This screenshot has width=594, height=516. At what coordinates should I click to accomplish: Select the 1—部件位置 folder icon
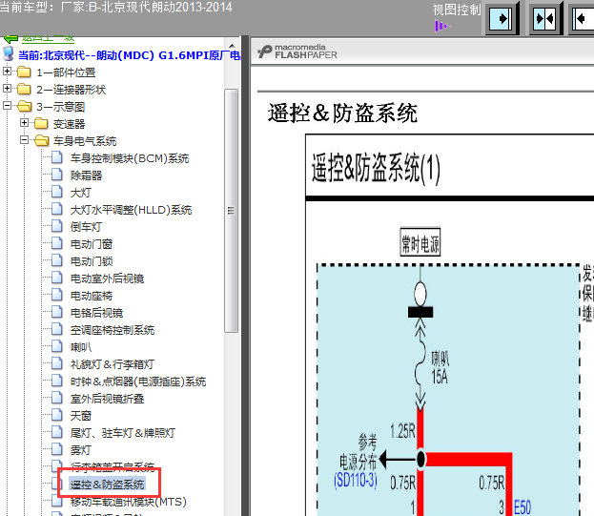(x=24, y=72)
